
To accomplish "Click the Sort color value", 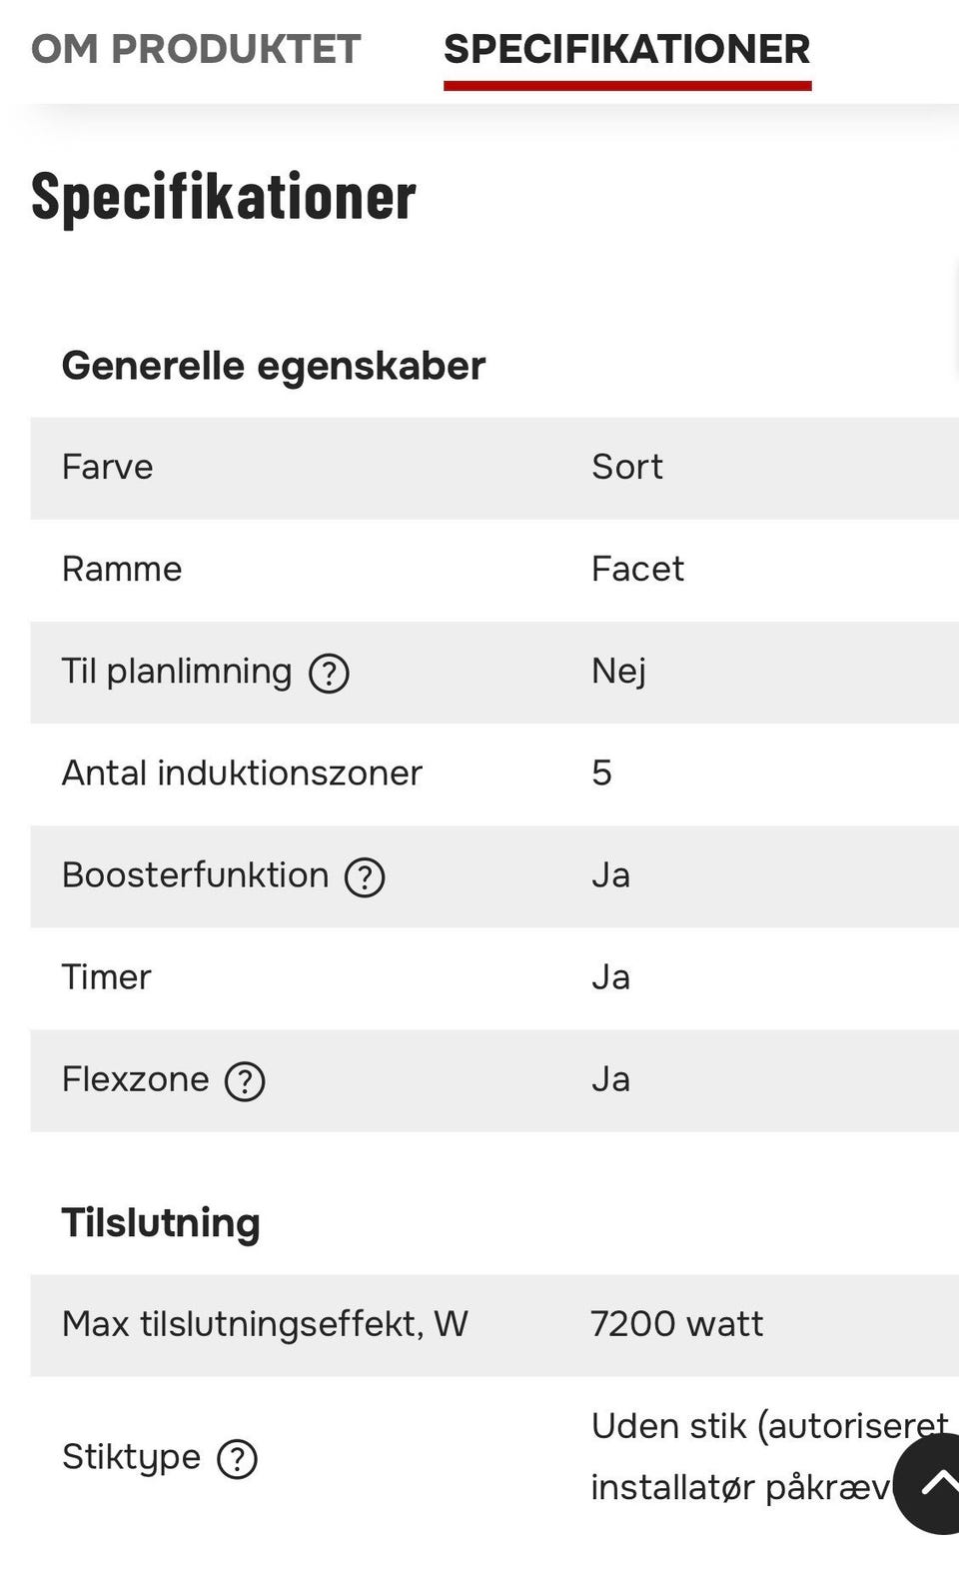I will point(627,467).
